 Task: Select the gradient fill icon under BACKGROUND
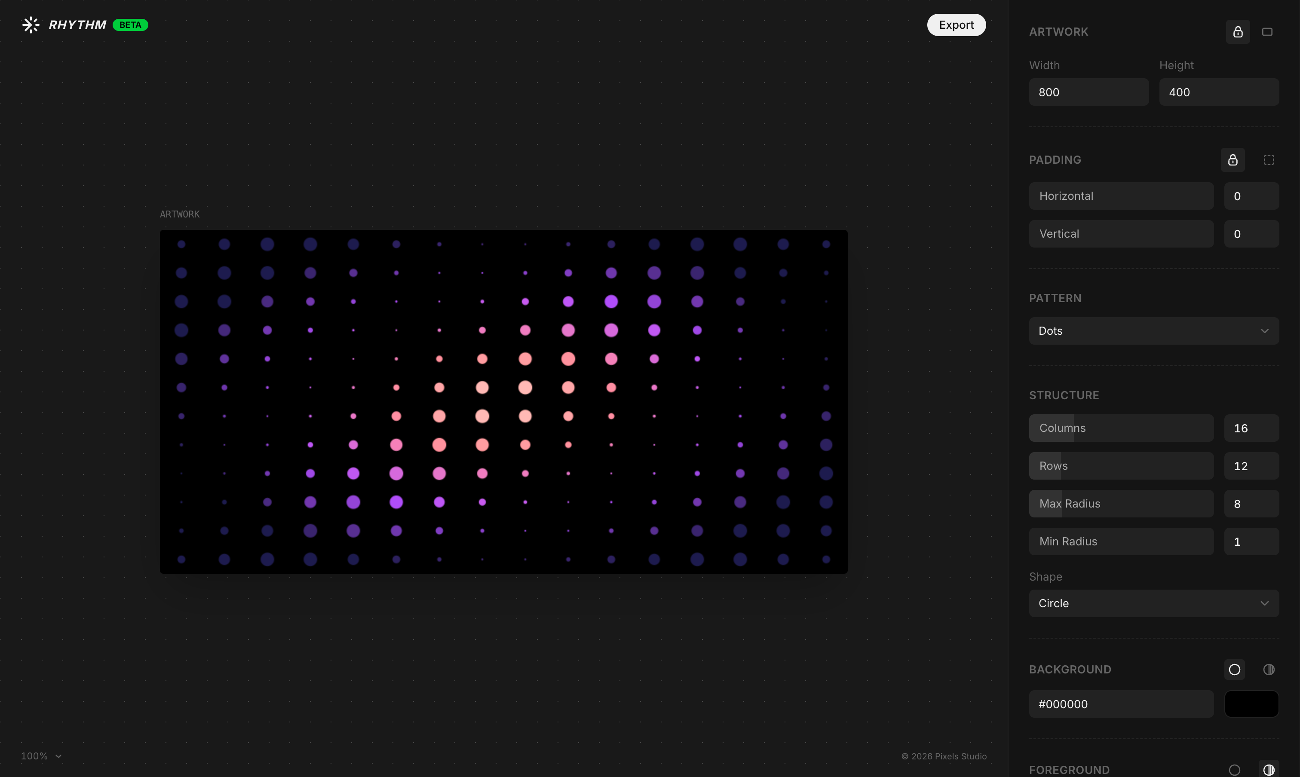pyautogui.click(x=1269, y=669)
